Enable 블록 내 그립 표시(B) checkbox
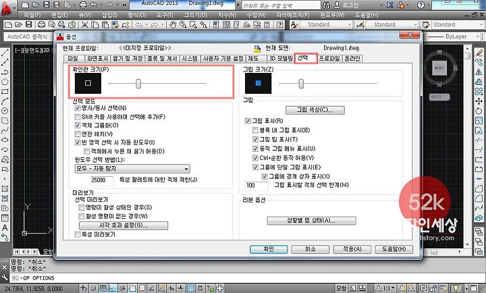This screenshot has height=293, width=486. (x=255, y=130)
